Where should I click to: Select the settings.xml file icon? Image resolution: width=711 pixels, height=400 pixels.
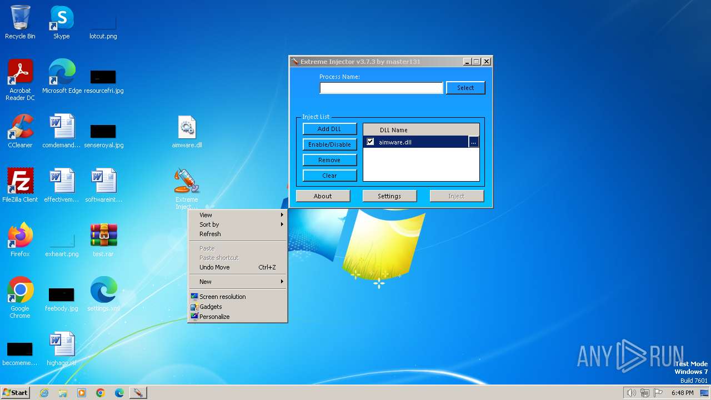[103, 294]
